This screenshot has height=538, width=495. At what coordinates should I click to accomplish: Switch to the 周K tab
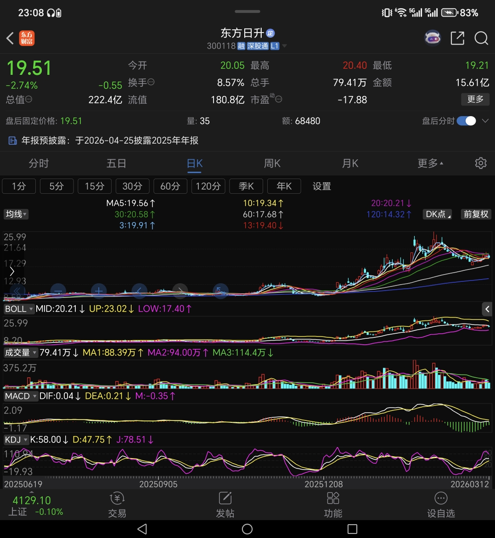click(x=272, y=163)
